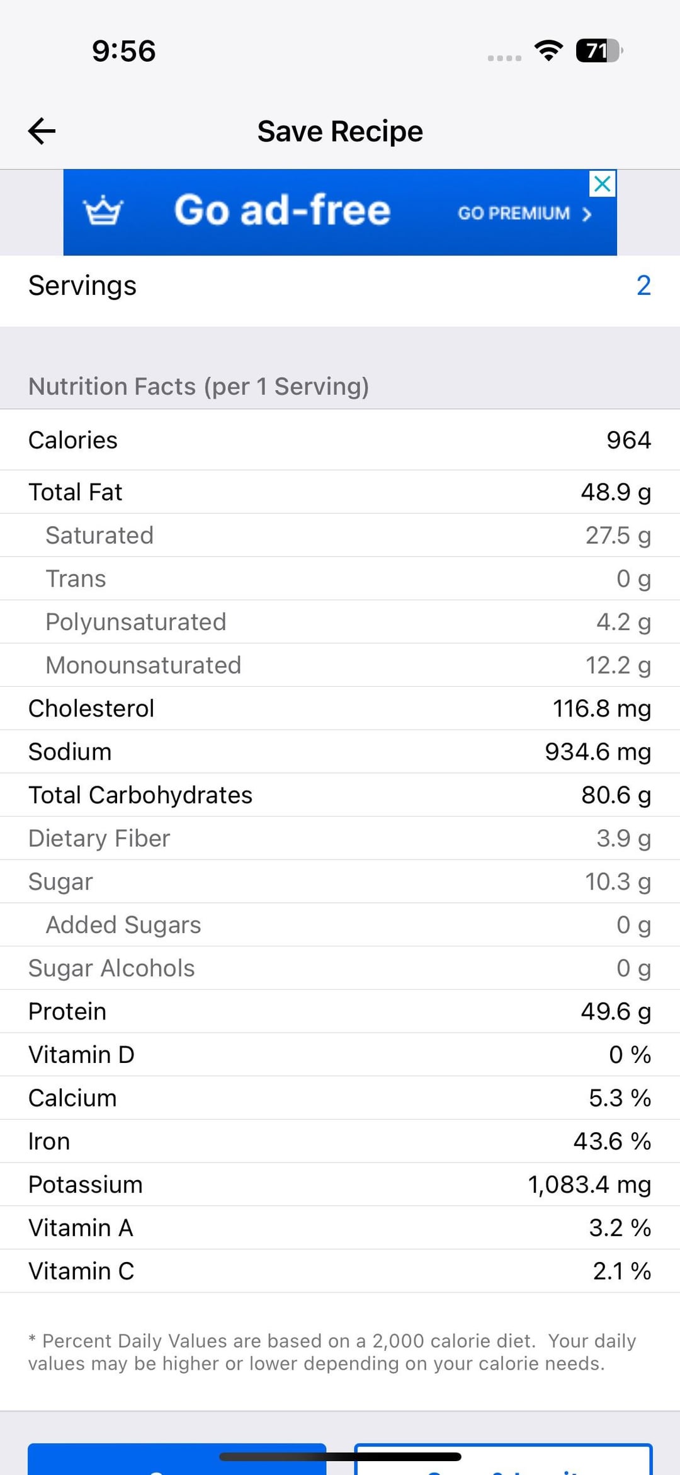Tap the chevron next to GO PREMIUM

pos(587,215)
